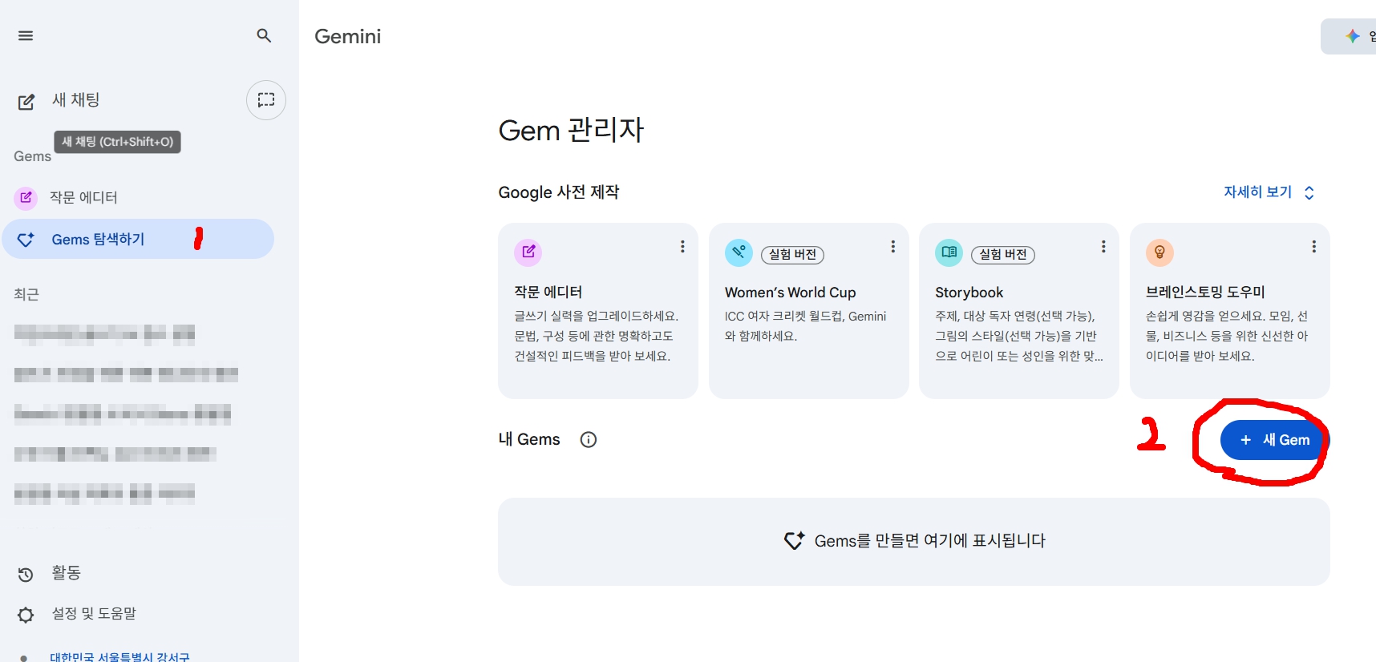The height and width of the screenshot is (662, 1376).
Task: Click the 활동 history icon in the sidebar
Action: pos(25,573)
